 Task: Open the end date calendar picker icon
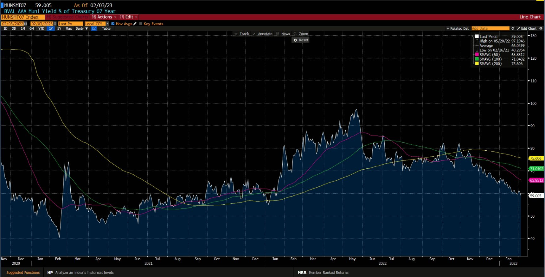point(55,24)
